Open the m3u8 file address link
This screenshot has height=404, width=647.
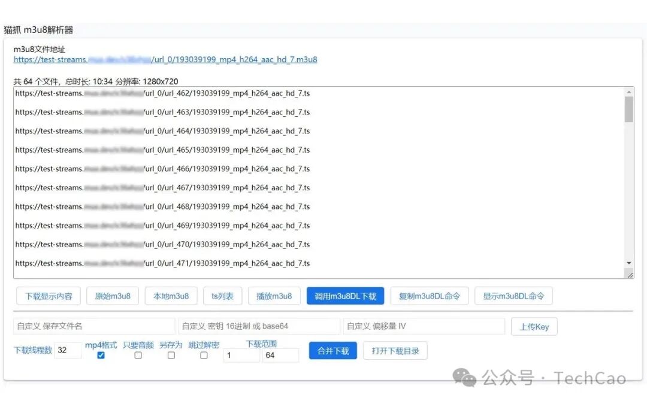click(x=165, y=60)
